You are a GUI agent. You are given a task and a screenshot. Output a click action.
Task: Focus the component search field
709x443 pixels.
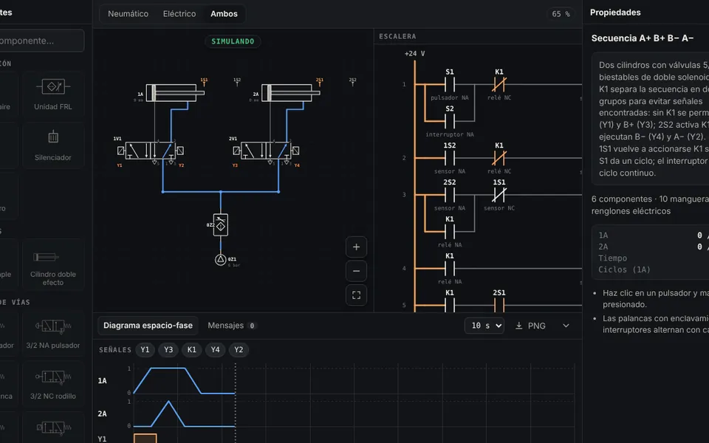pyautogui.click(x=41, y=41)
